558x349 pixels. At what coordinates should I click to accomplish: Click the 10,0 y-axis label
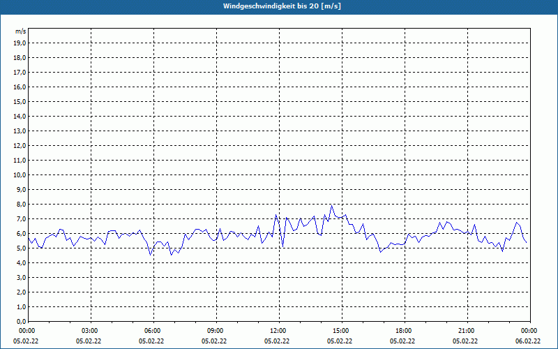pos(20,175)
